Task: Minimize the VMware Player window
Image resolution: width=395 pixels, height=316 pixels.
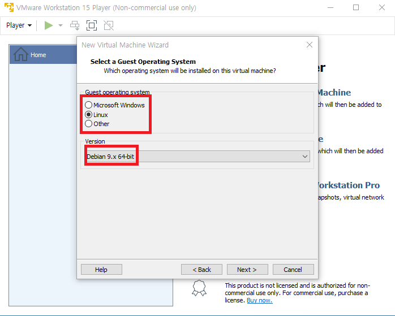Action: click(330, 7)
